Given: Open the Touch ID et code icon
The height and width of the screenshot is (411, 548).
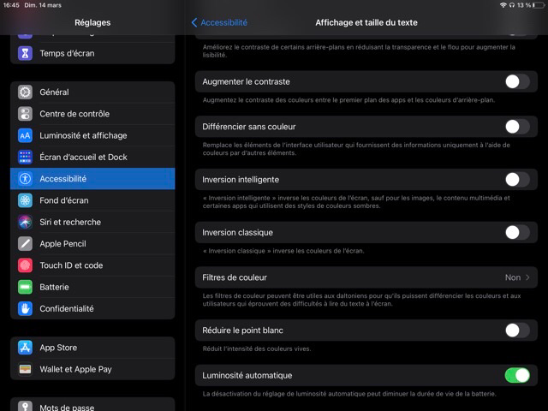Looking at the screenshot, I should point(25,265).
